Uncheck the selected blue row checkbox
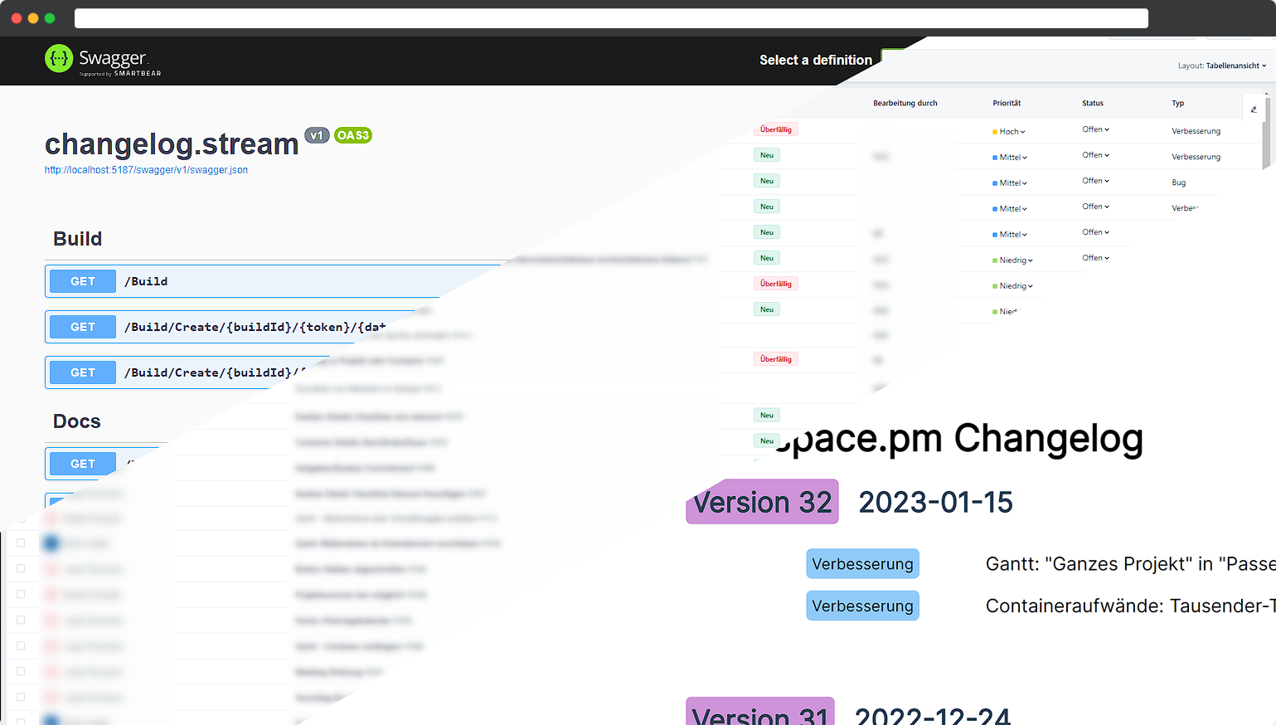Viewport: 1276px width, 725px height. pos(20,543)
